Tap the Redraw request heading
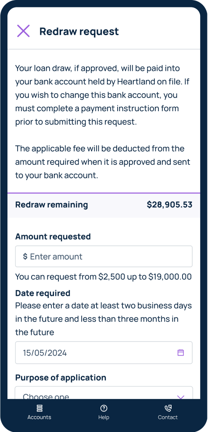The width and height of the screenshot is (208, 432). click(79, 31)
